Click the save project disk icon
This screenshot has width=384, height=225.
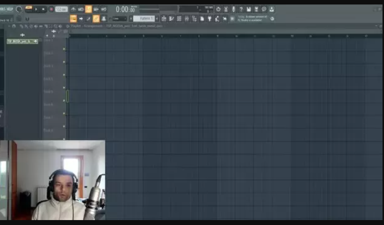pos(249,9)
